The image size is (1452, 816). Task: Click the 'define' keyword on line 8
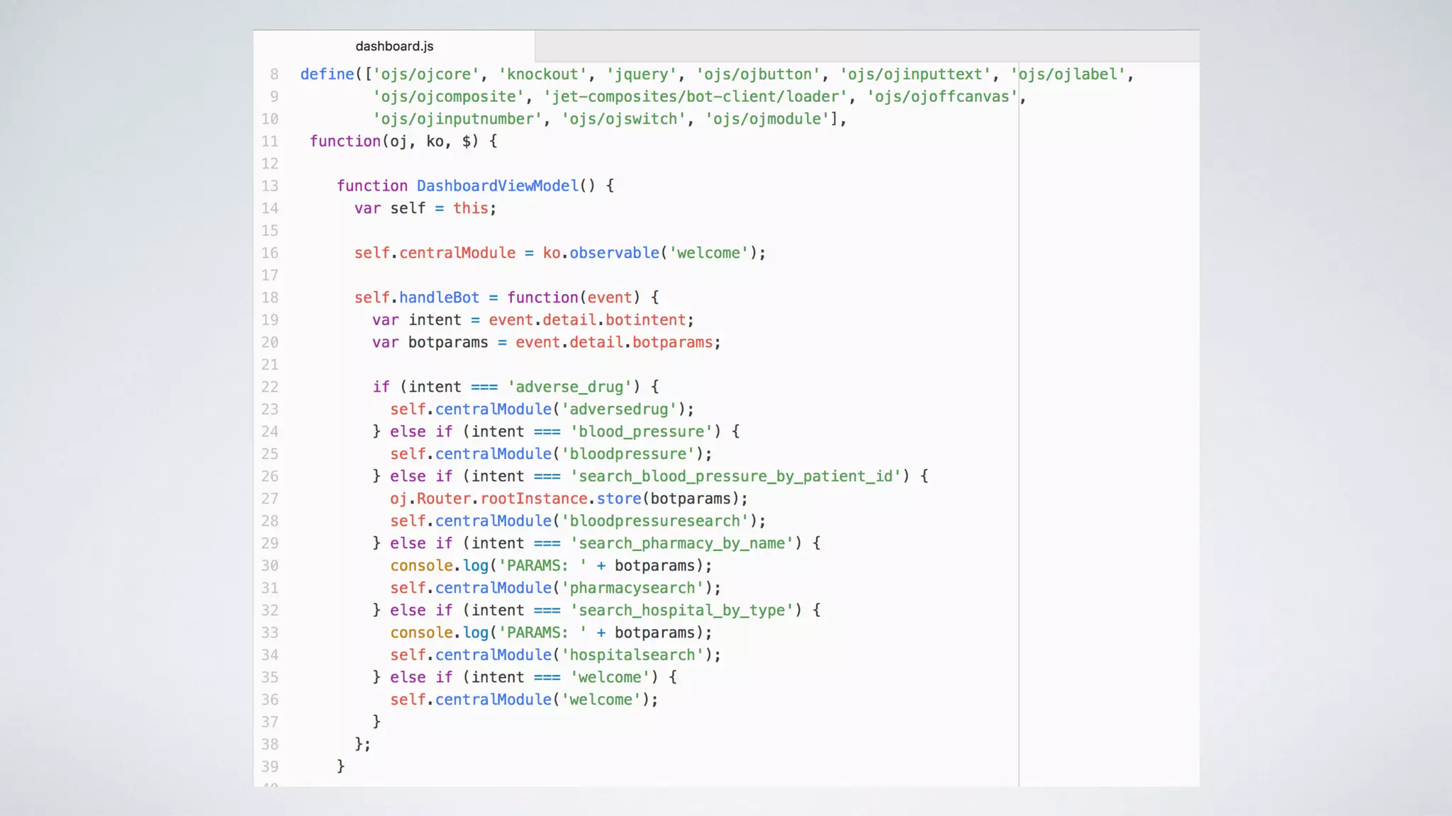click(x=327, y=74)
